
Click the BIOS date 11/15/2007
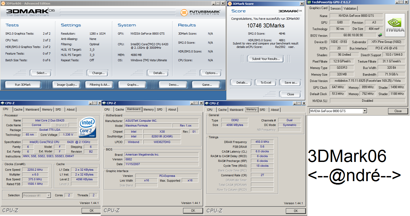point(162,164)
